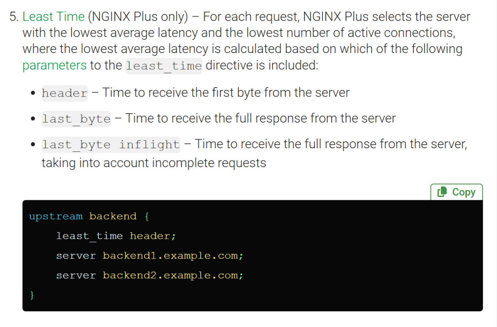The height and width of the screenshot is (327, 497).
Task: Click 'server backend1.example.com;' code line
Action: 150,256
